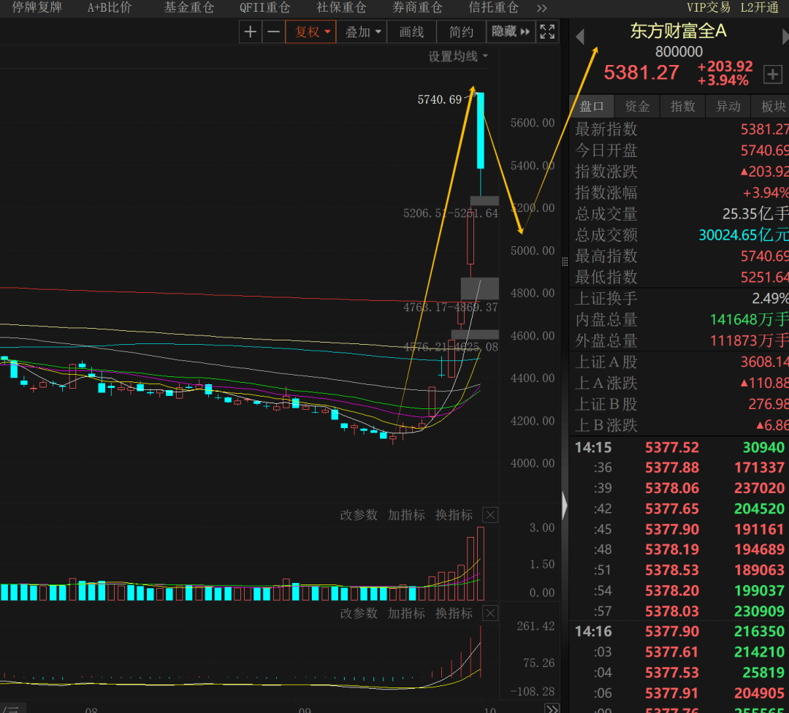
Task: Click the zoom in plus button
Action: (x=250, y=31)
